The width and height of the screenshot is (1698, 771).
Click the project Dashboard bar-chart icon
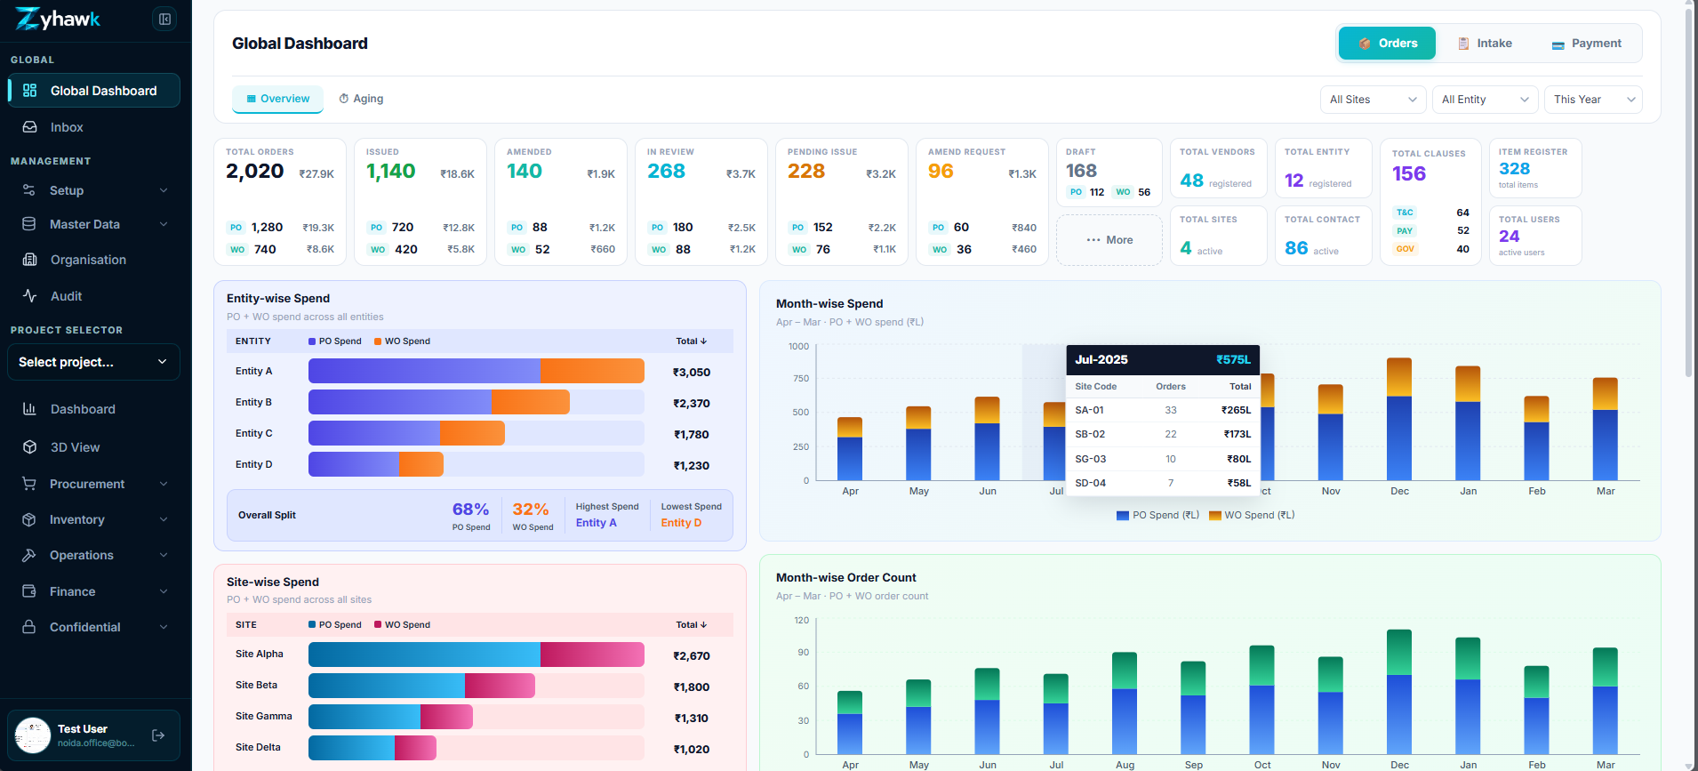click(30, 409)
